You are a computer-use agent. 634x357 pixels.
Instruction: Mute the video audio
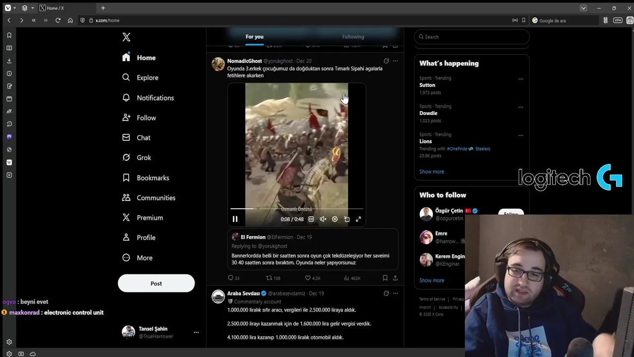[x=323, y=219]
